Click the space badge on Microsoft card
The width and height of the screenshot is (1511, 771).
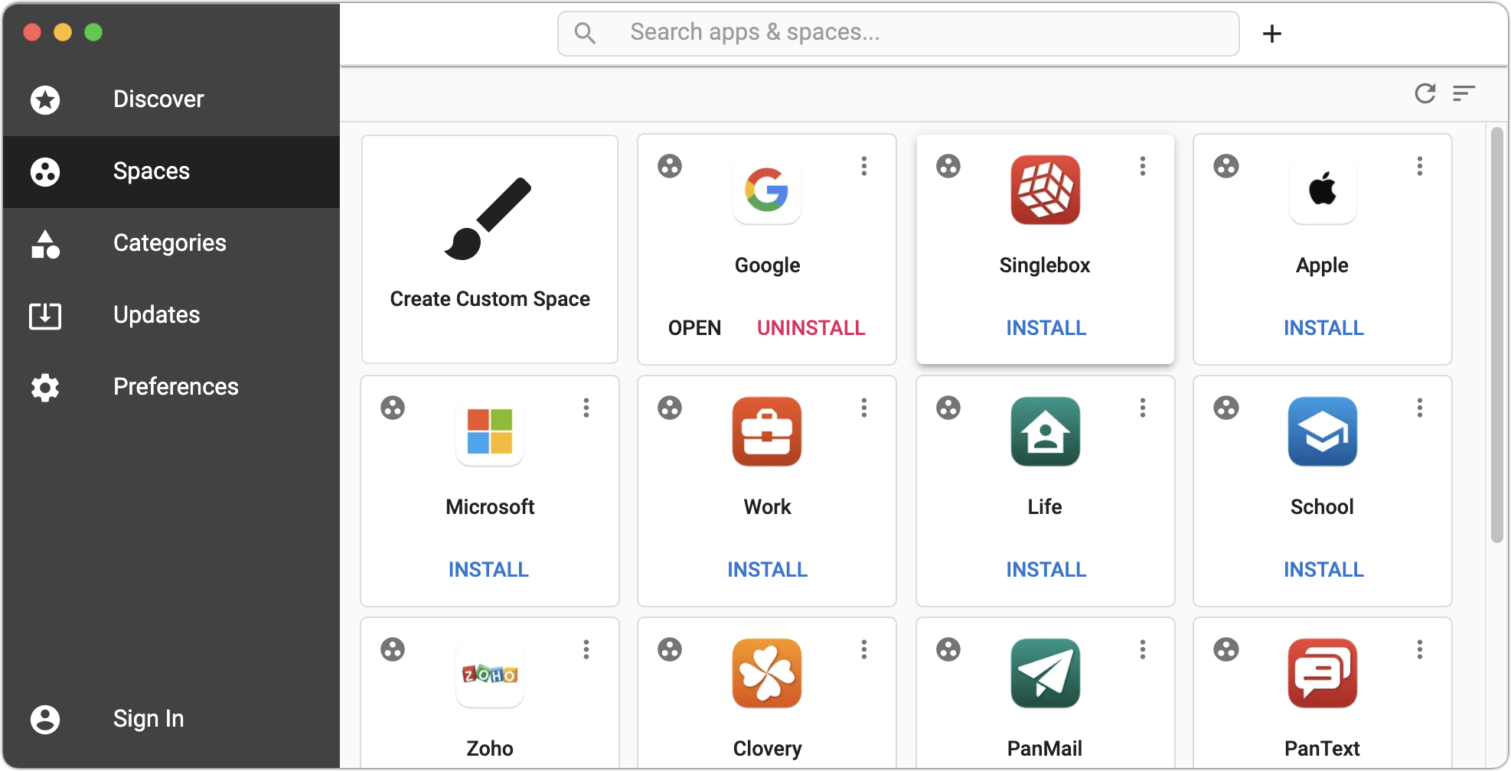pos(393,408)
